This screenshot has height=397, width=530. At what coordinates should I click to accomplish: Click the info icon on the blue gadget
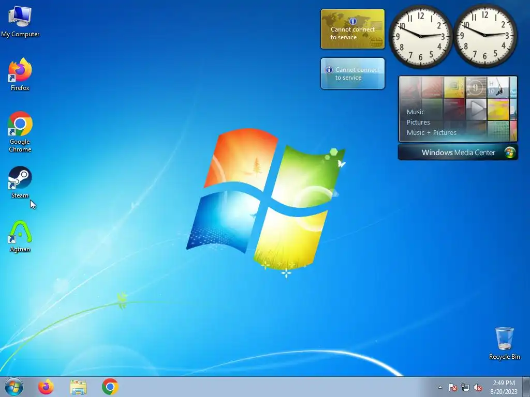pos(329,70)
